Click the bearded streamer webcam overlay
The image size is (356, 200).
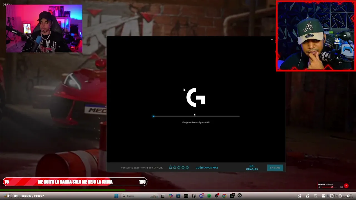316,36
